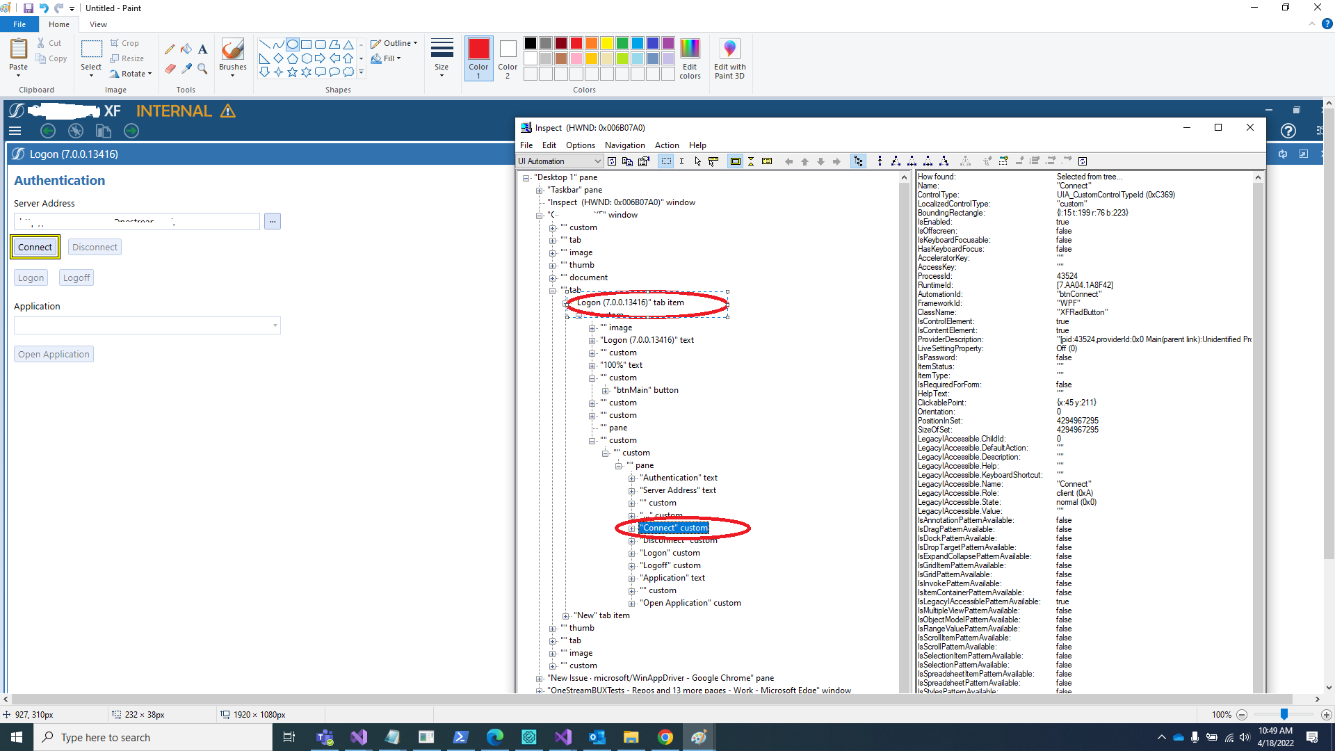This screenshot has width=1335, height=751.
Task: Click the Connect button in Authentication panel
Action: pos(35,247)
